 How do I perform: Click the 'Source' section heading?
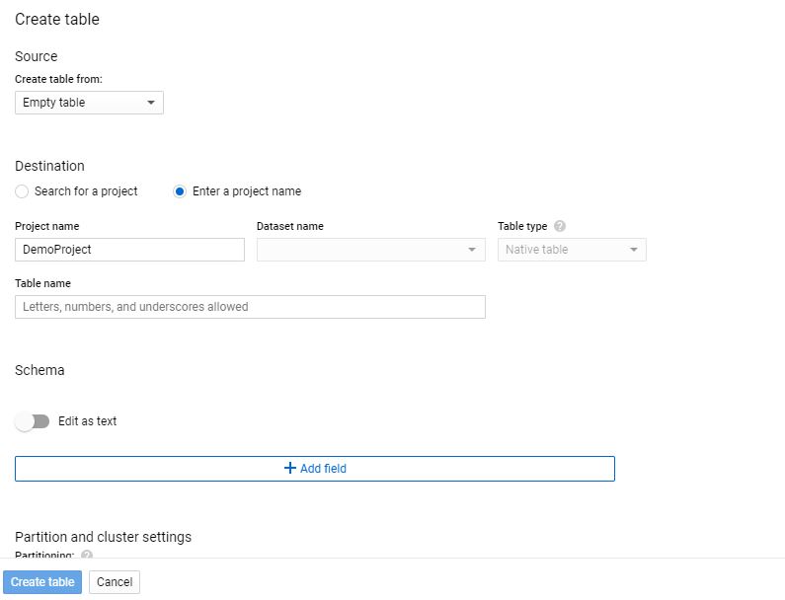[37, 56]
